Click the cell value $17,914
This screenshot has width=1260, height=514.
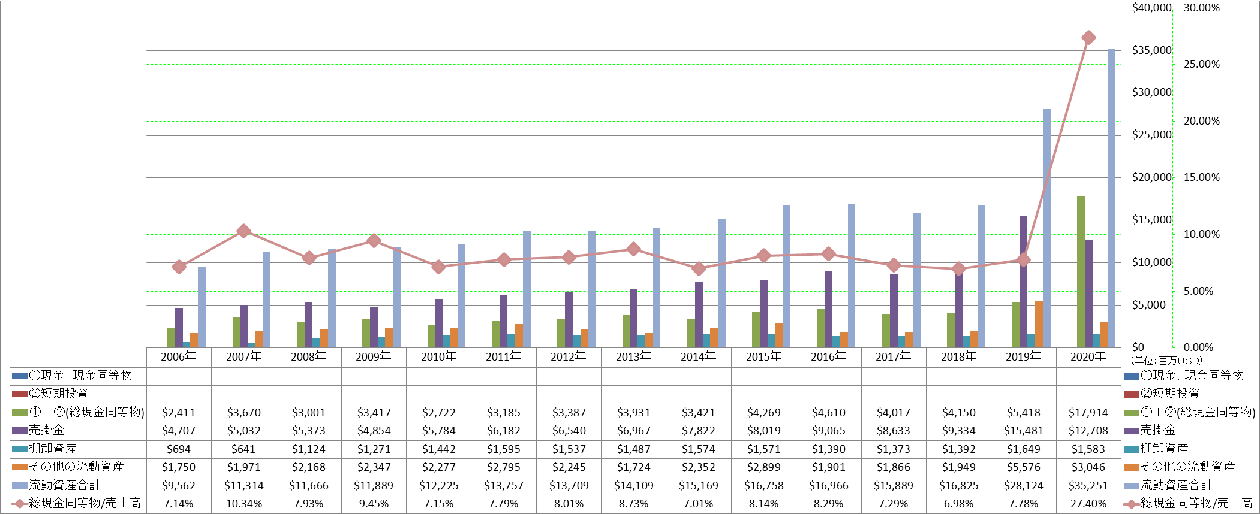[1088, 413]
